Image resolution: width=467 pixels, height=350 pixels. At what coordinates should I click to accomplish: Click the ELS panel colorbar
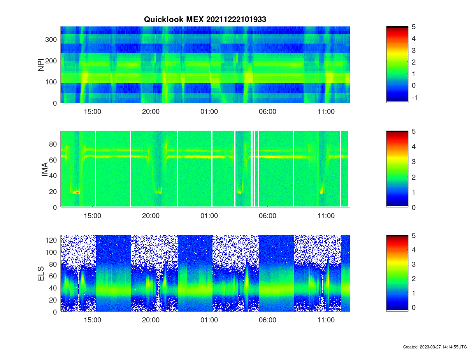click(x=397, y=273)
